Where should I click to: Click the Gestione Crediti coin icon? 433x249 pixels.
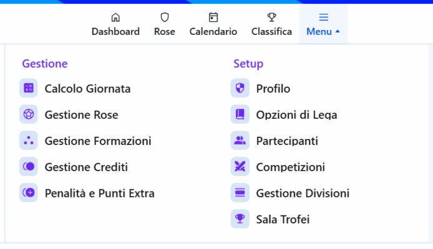pos(29,167)
